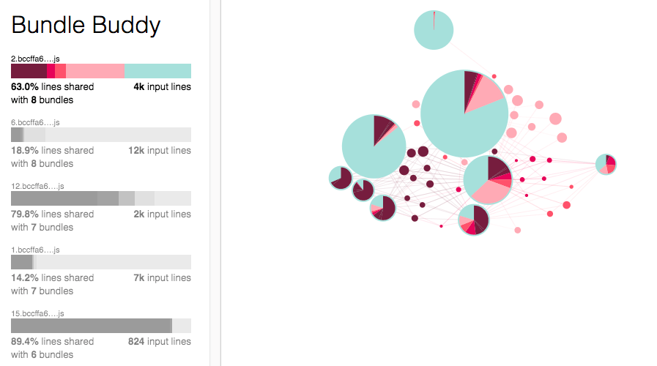Click the isolated teal node at the top
The width and height of the screenshot is (657, 366).
(x=434, y=30)
